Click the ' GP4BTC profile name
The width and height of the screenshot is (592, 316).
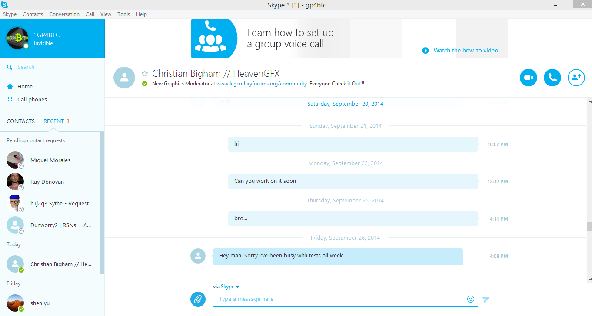click(47, 35)
